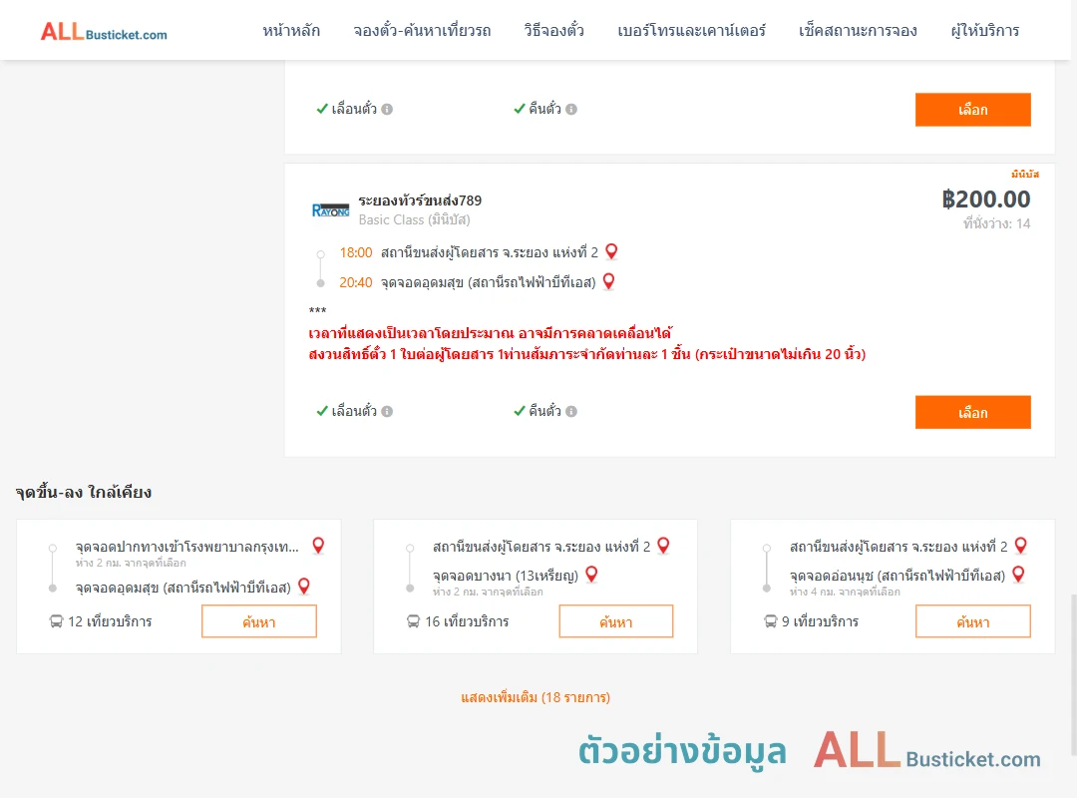Click bus icon beside 12 เที่ยวบริการ

click(x=56, y=621)
